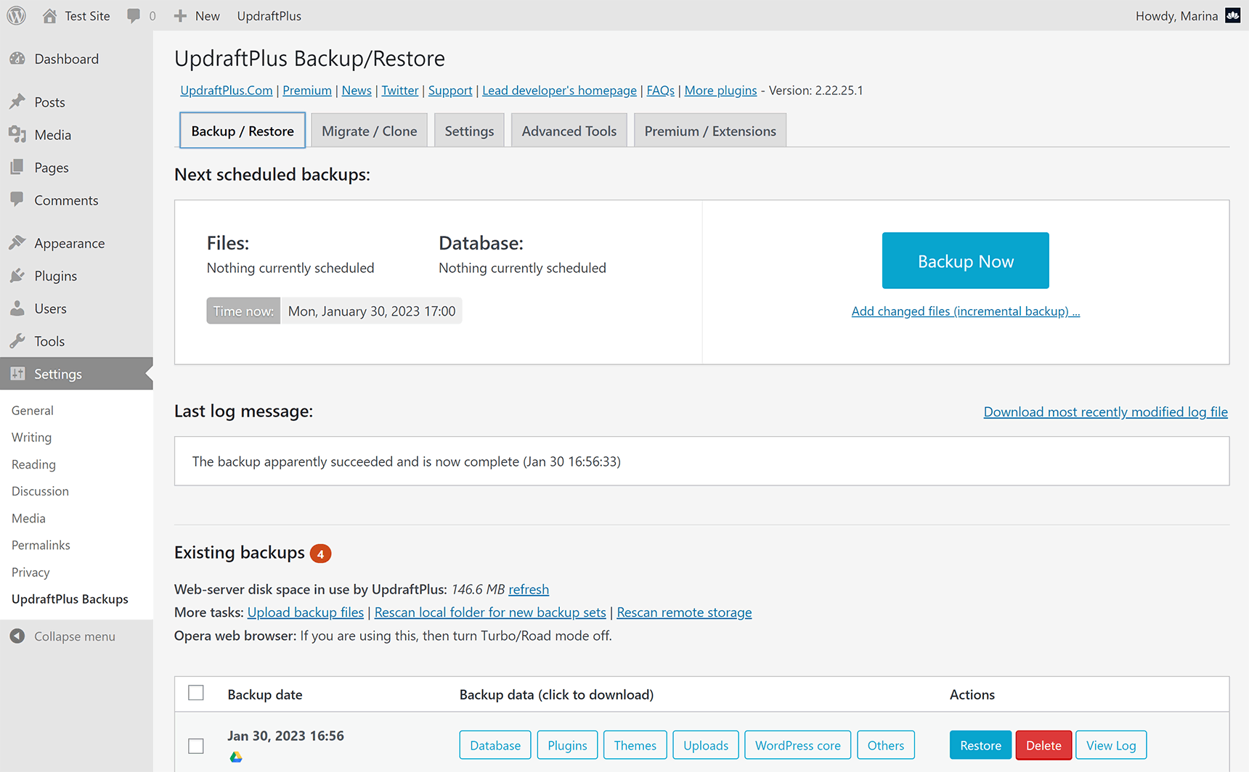
Task: Click the Settings sliders icon
Action: point(17,373)
